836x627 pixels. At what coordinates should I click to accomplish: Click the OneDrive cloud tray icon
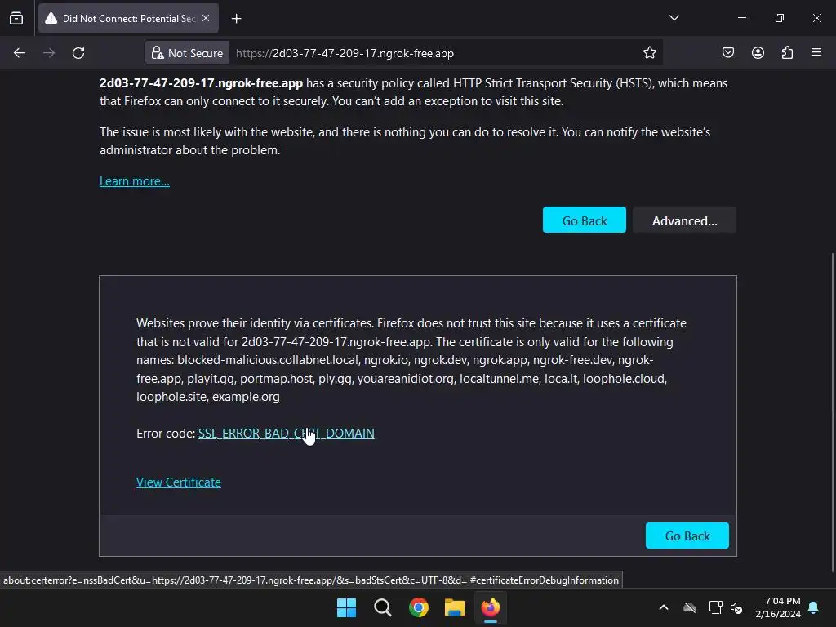pyautogui.click(x=690, y=607)
